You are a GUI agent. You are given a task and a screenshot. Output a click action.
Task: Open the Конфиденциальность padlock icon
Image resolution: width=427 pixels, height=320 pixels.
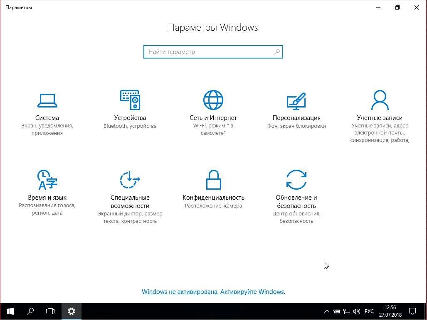pyautogui.click(x=214, y=180)
